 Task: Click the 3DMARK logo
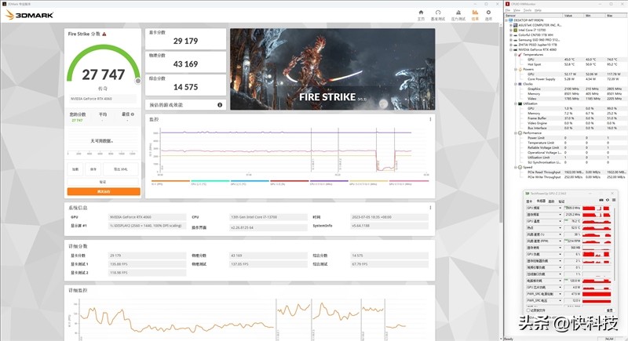(30, 15)
